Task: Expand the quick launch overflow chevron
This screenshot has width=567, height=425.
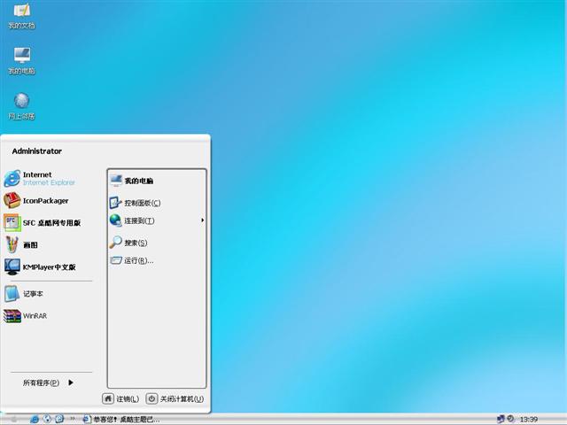Action: (x=73, y=419)
